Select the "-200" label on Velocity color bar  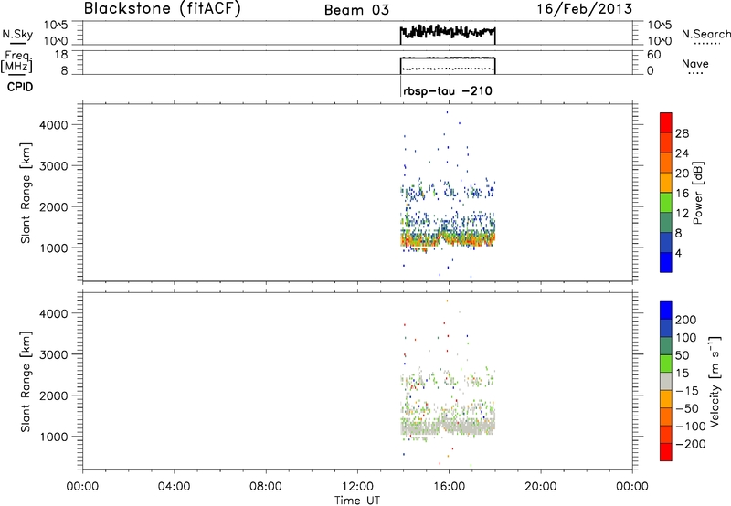pyautogui.click(x=691, y=444)
